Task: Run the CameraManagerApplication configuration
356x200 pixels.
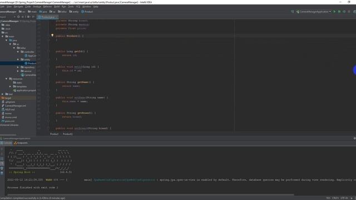Action: click(x=334, y=12)
